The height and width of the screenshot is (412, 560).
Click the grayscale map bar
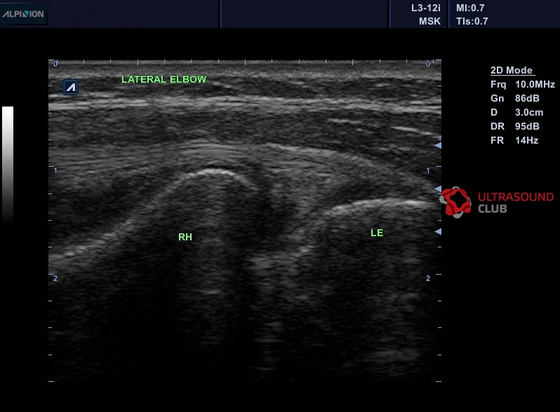coord(8,164)
